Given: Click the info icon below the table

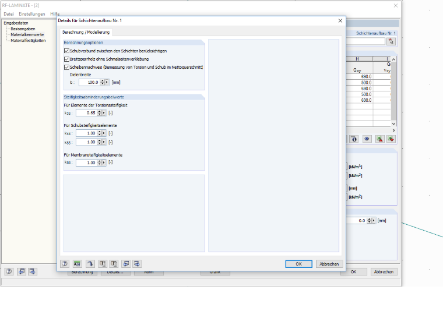Looking at the screenshot, I should (x=354, y=139).
